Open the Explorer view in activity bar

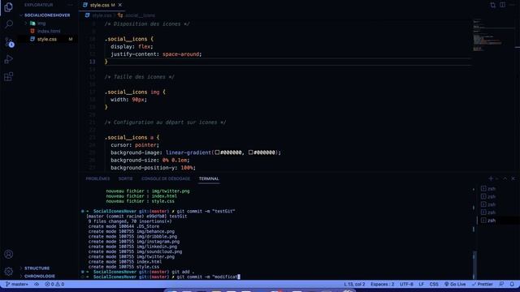(x=9, y=7)
